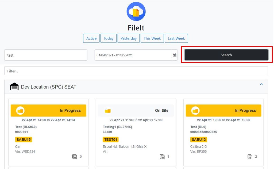Click the TEST01 badge

(111, 139)
